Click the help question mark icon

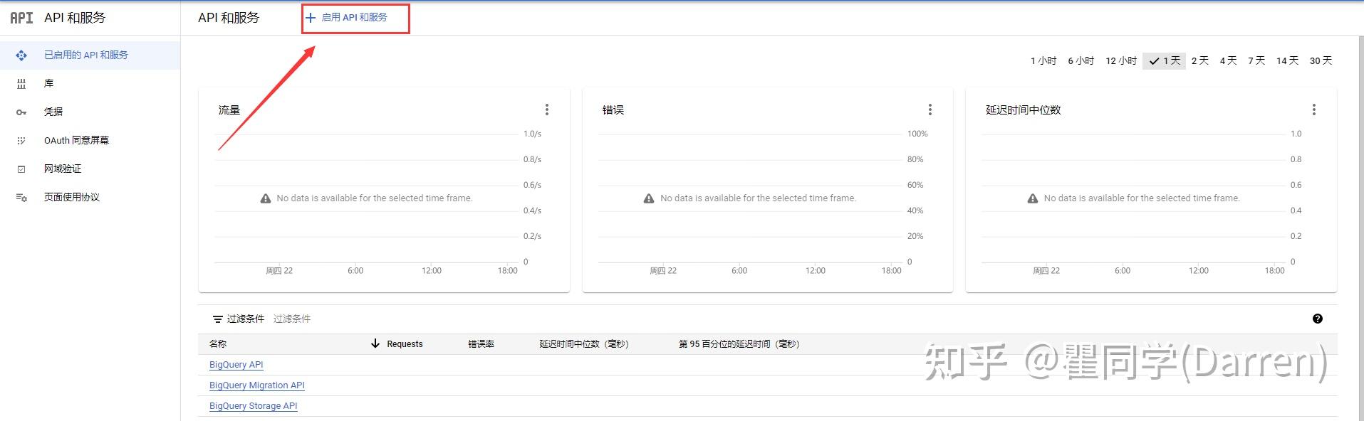click(1318, 319)
